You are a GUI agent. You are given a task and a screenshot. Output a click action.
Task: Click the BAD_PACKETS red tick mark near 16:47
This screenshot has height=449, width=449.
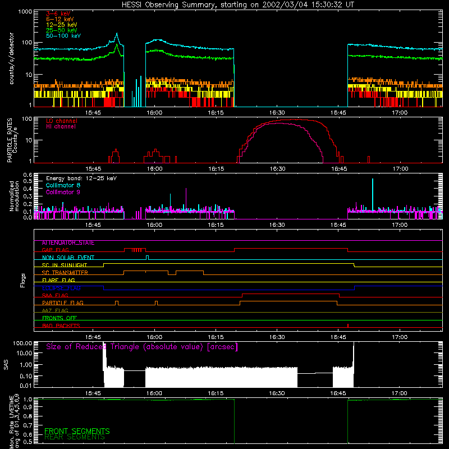(347, 326)
